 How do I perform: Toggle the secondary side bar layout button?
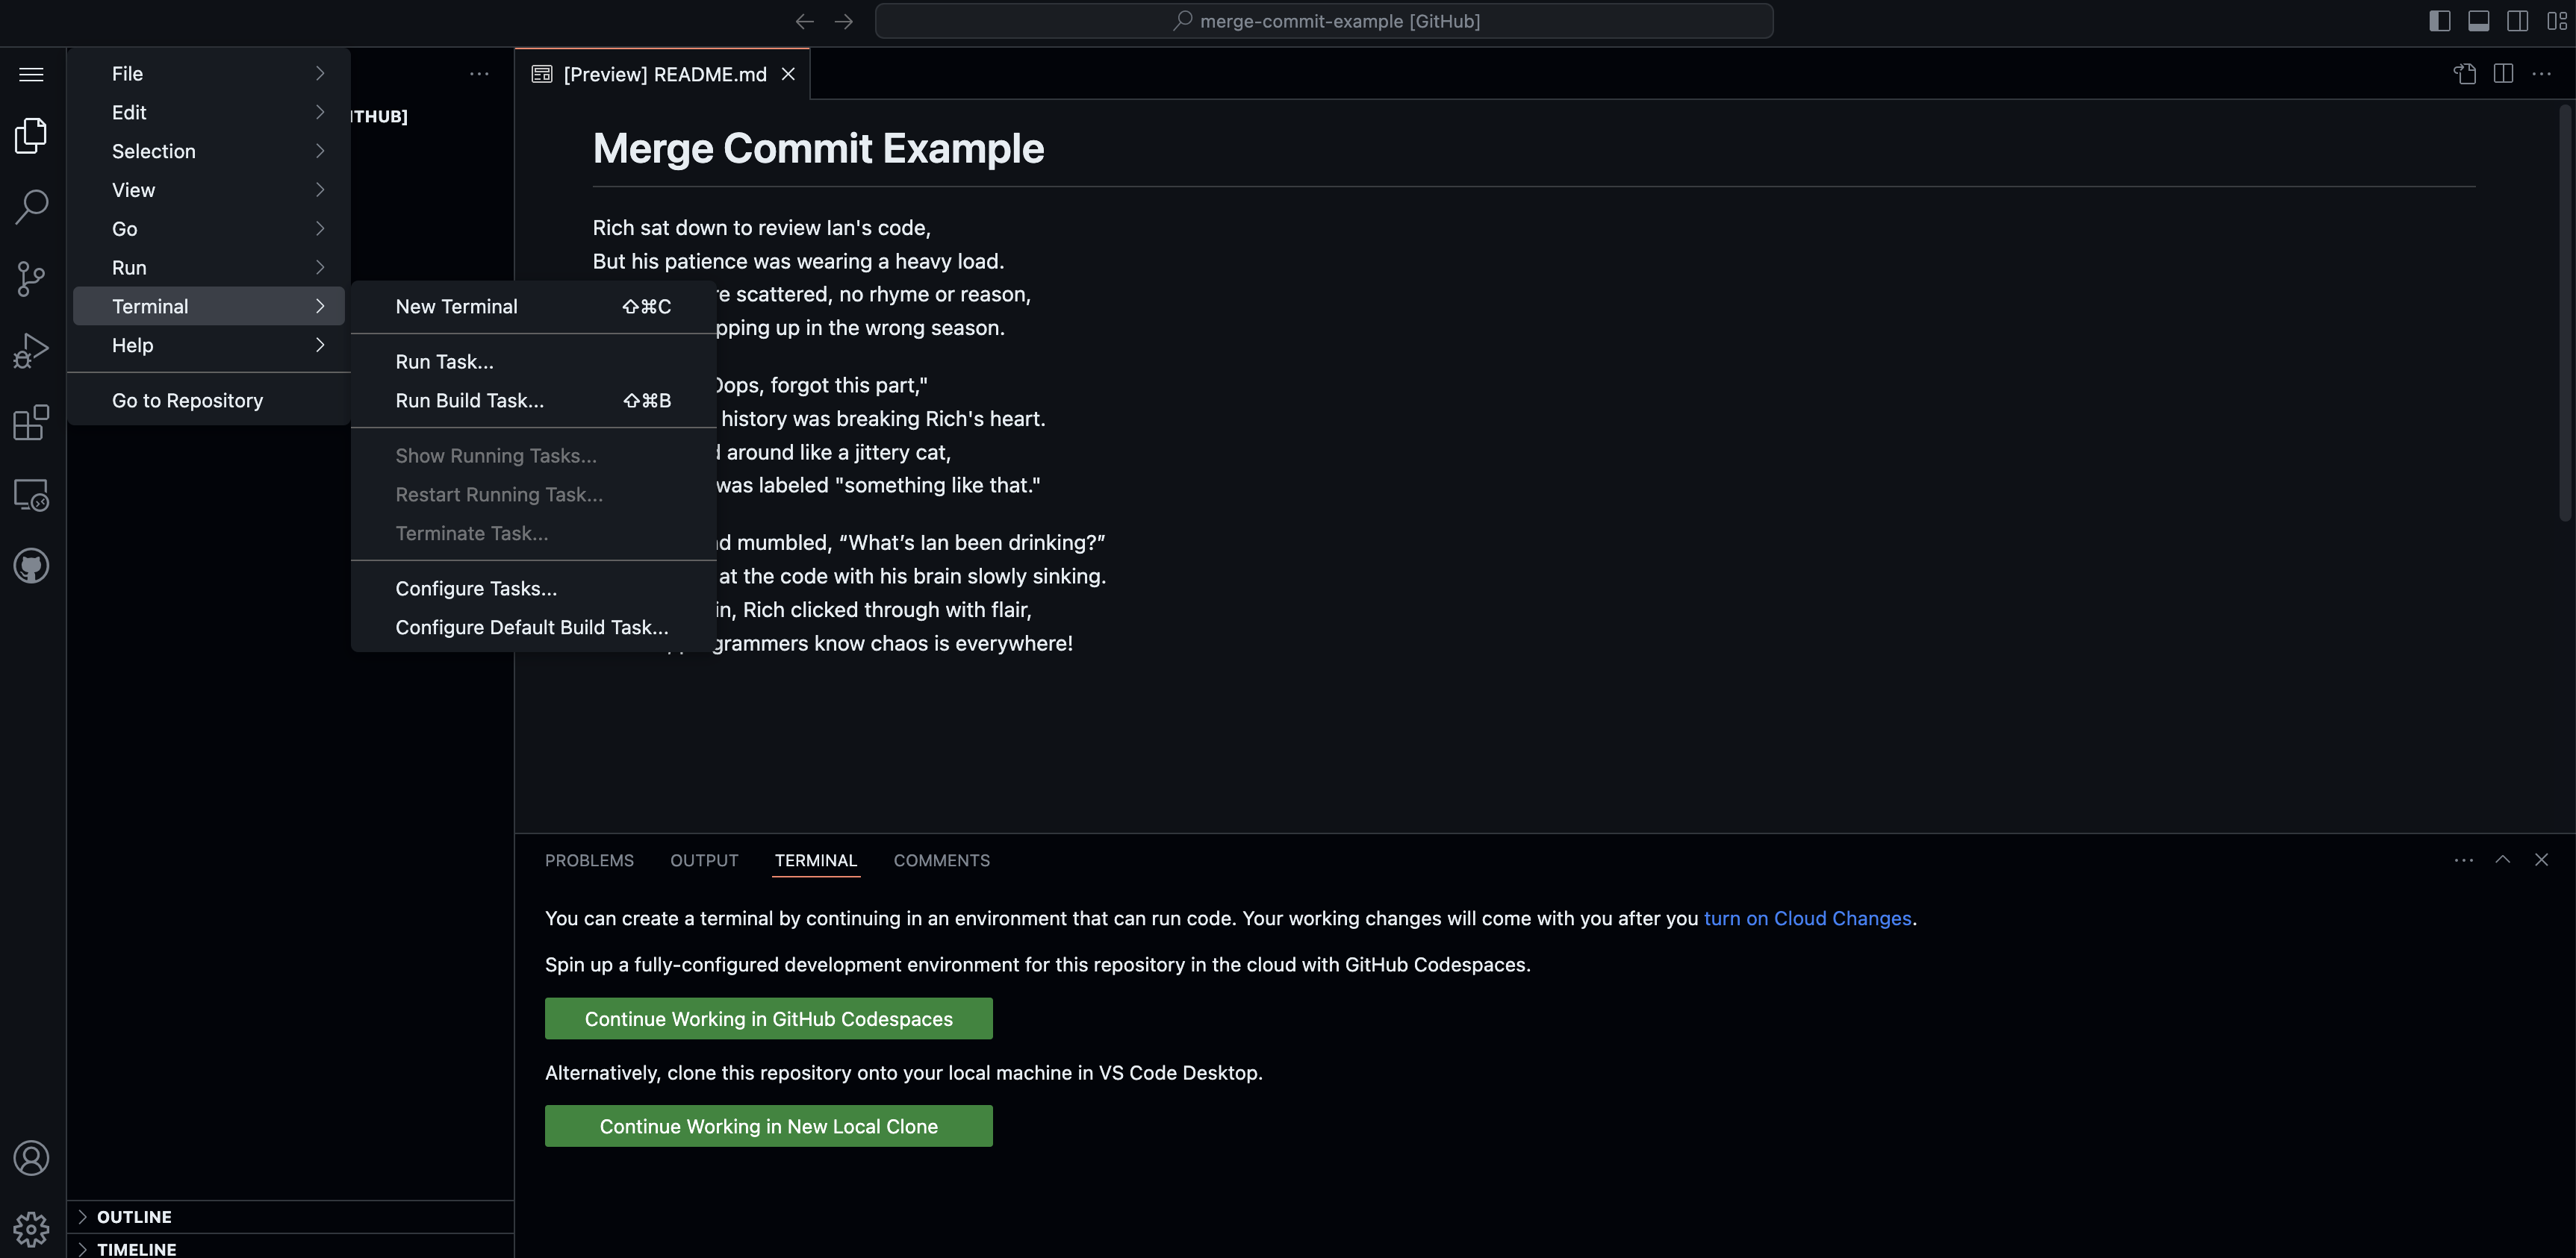[2517, 21]
